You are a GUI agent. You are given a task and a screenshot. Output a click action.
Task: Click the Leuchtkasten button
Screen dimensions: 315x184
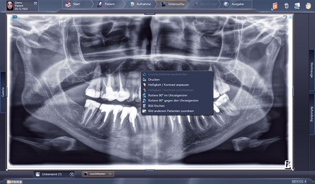(x=97, y=173)
